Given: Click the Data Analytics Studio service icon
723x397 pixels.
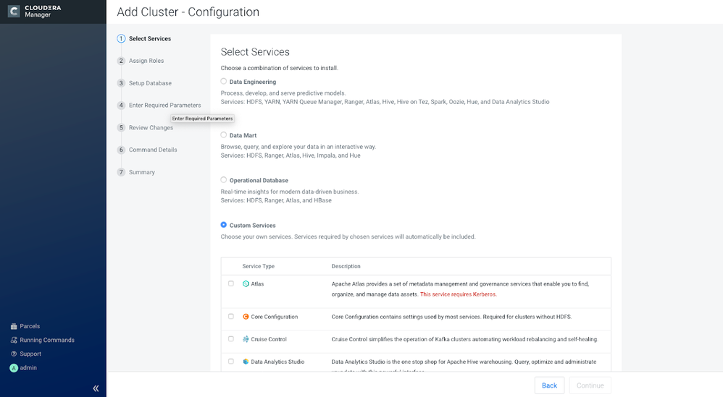Looking at the screenshot, I should point(246,362).
